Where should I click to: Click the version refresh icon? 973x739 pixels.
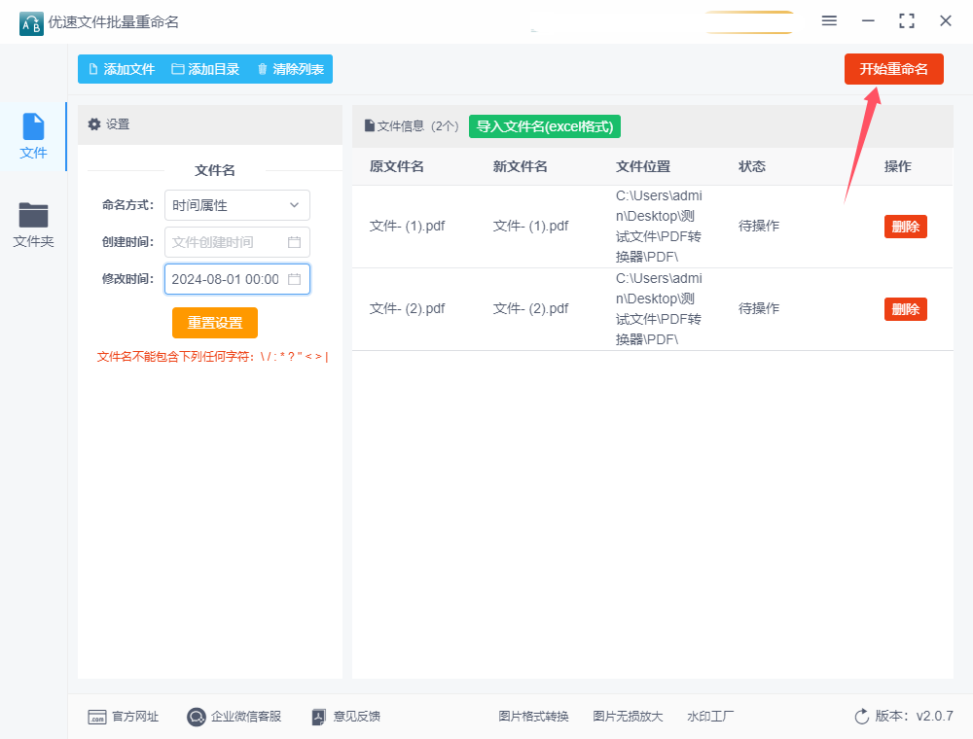[862, 717]
